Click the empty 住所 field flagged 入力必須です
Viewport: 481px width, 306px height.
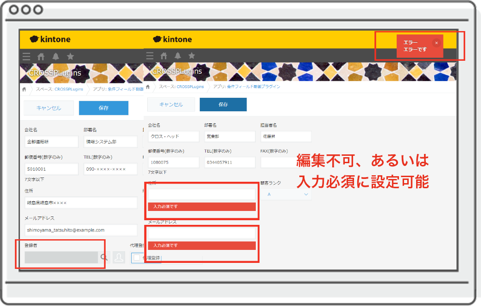202,194
